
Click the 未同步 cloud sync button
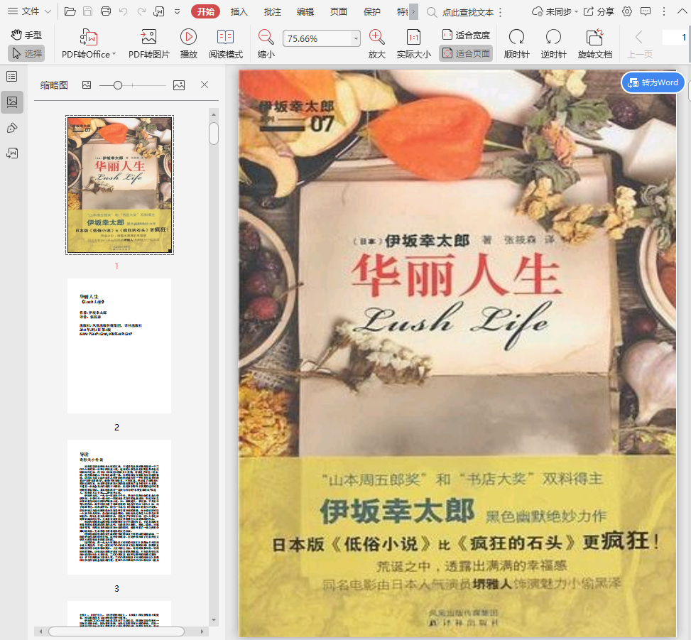click(x=555, y=12)
